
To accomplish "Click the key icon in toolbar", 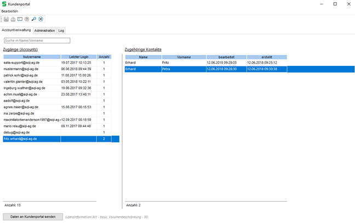I will pos(33,19).
